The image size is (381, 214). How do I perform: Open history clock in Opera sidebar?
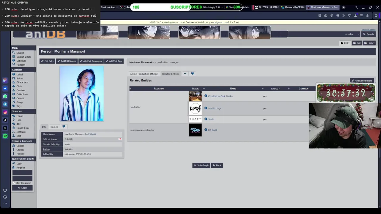pos(5,197)
